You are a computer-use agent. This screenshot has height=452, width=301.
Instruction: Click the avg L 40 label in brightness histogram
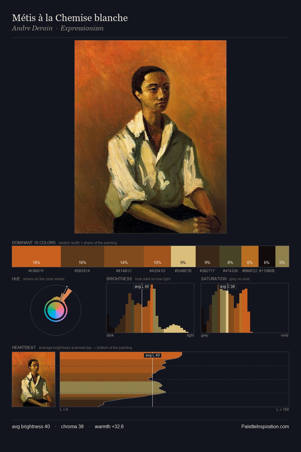tap(142, 287)
